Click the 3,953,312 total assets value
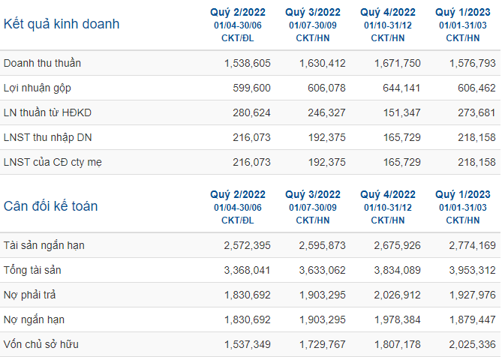502x357 pixels. tap(472, 270)
